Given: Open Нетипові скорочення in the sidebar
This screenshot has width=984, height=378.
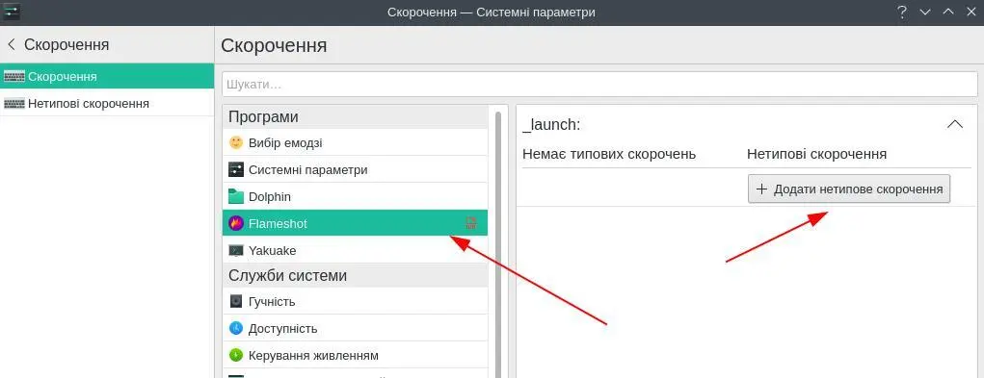Looking at the screenshot, I should point(107,103).
